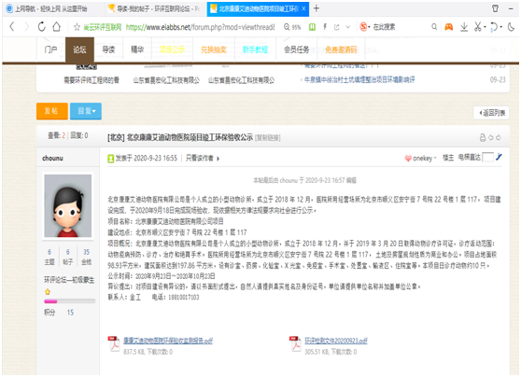Download 康康艾迪动物医院环保验收监测报告.pdf attachment
521x377 pixels.
[x=168, y=341]
